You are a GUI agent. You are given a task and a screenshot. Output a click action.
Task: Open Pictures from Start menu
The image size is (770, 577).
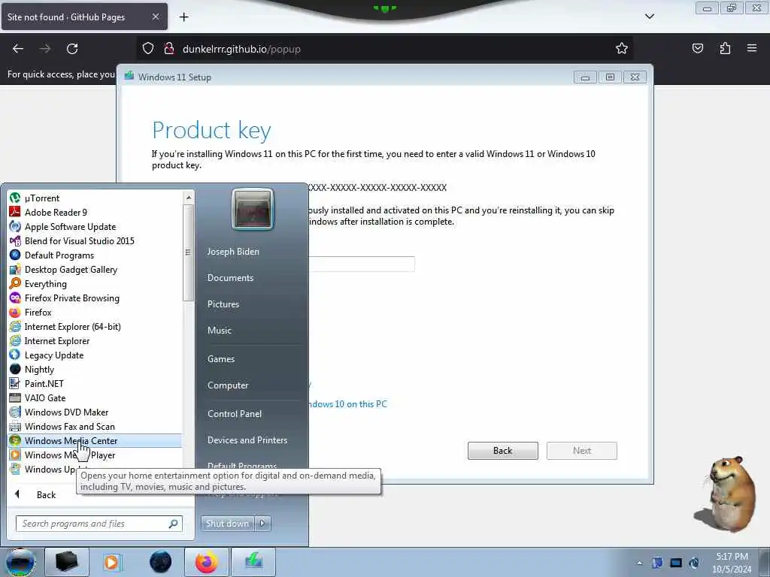pyautogui.click(x=223, y=304)
